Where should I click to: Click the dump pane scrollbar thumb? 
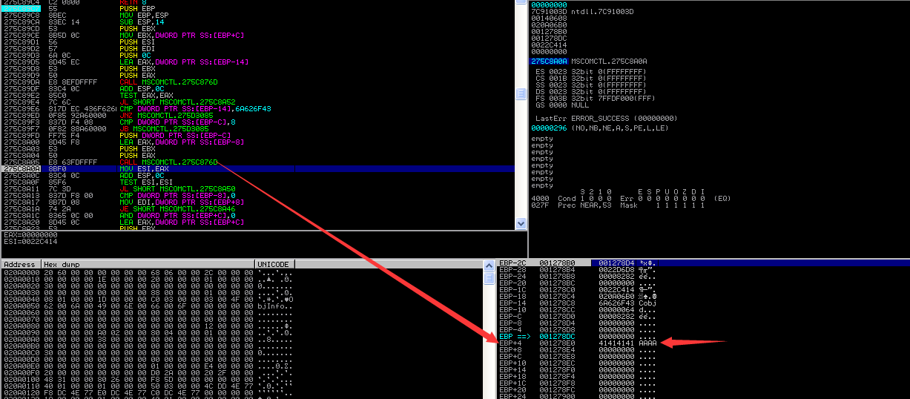(489, 278)
